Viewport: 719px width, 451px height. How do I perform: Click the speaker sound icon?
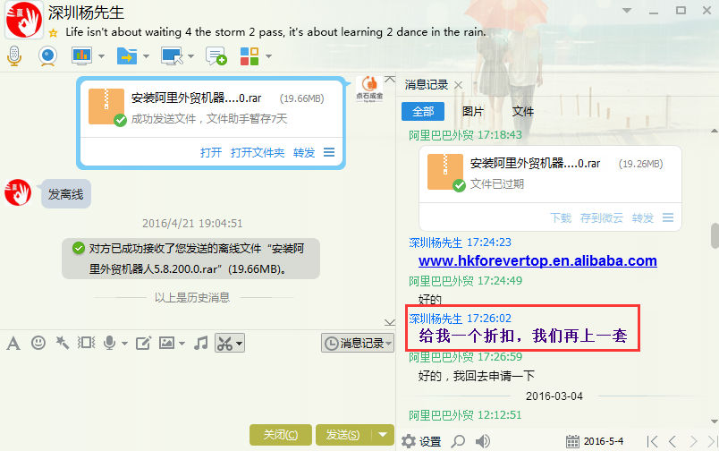pos(482,441)
